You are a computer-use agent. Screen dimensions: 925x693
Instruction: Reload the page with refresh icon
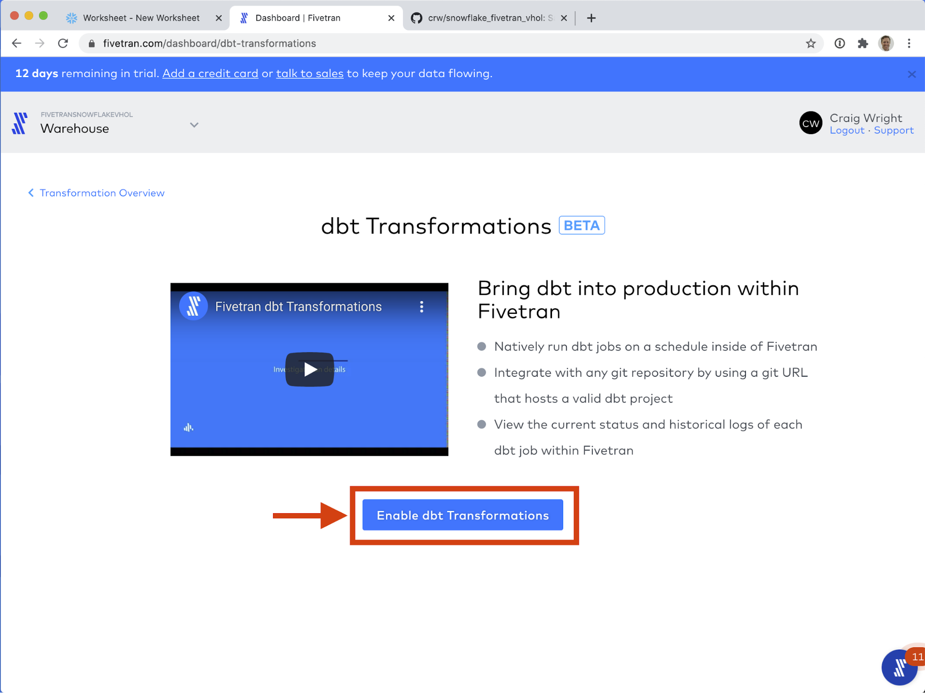(63, 43)
